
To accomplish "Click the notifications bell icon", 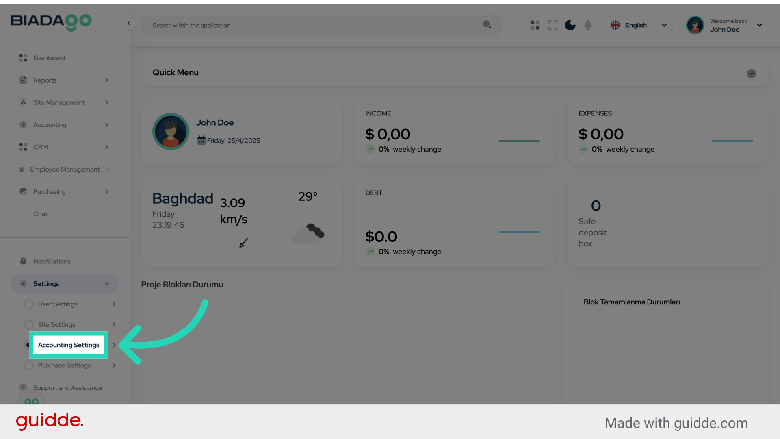I will pyautogui.click(x=588, y=25).
